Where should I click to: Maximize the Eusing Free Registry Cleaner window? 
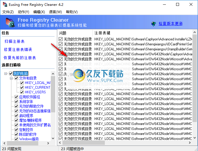[x=178, y=5]
